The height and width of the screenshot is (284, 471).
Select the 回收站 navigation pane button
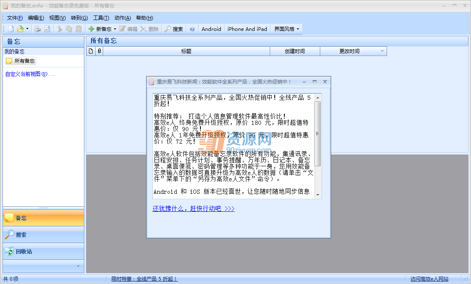(43, 251)
